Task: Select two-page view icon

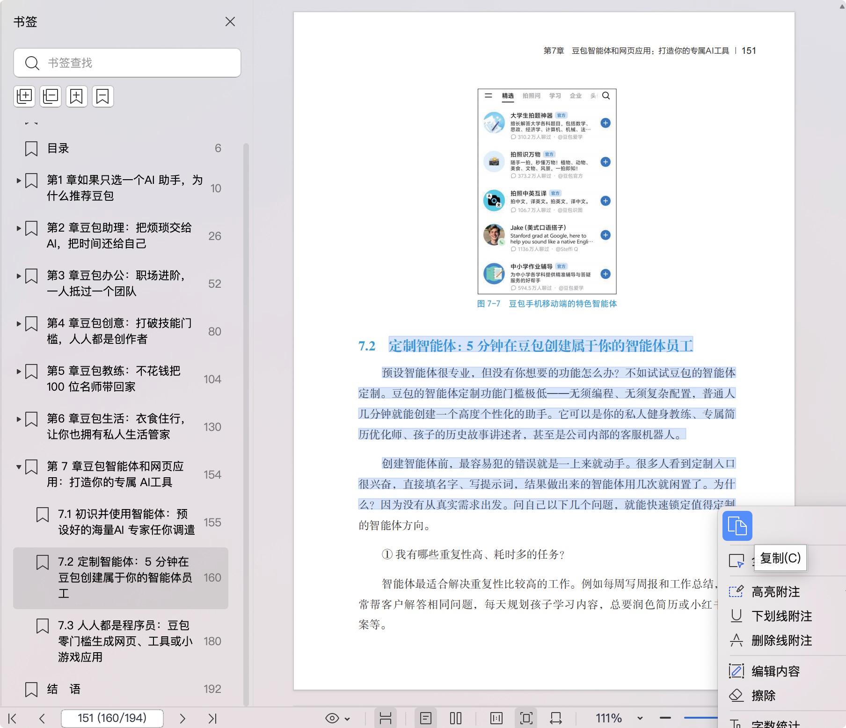Action: (x=456, y=718)
